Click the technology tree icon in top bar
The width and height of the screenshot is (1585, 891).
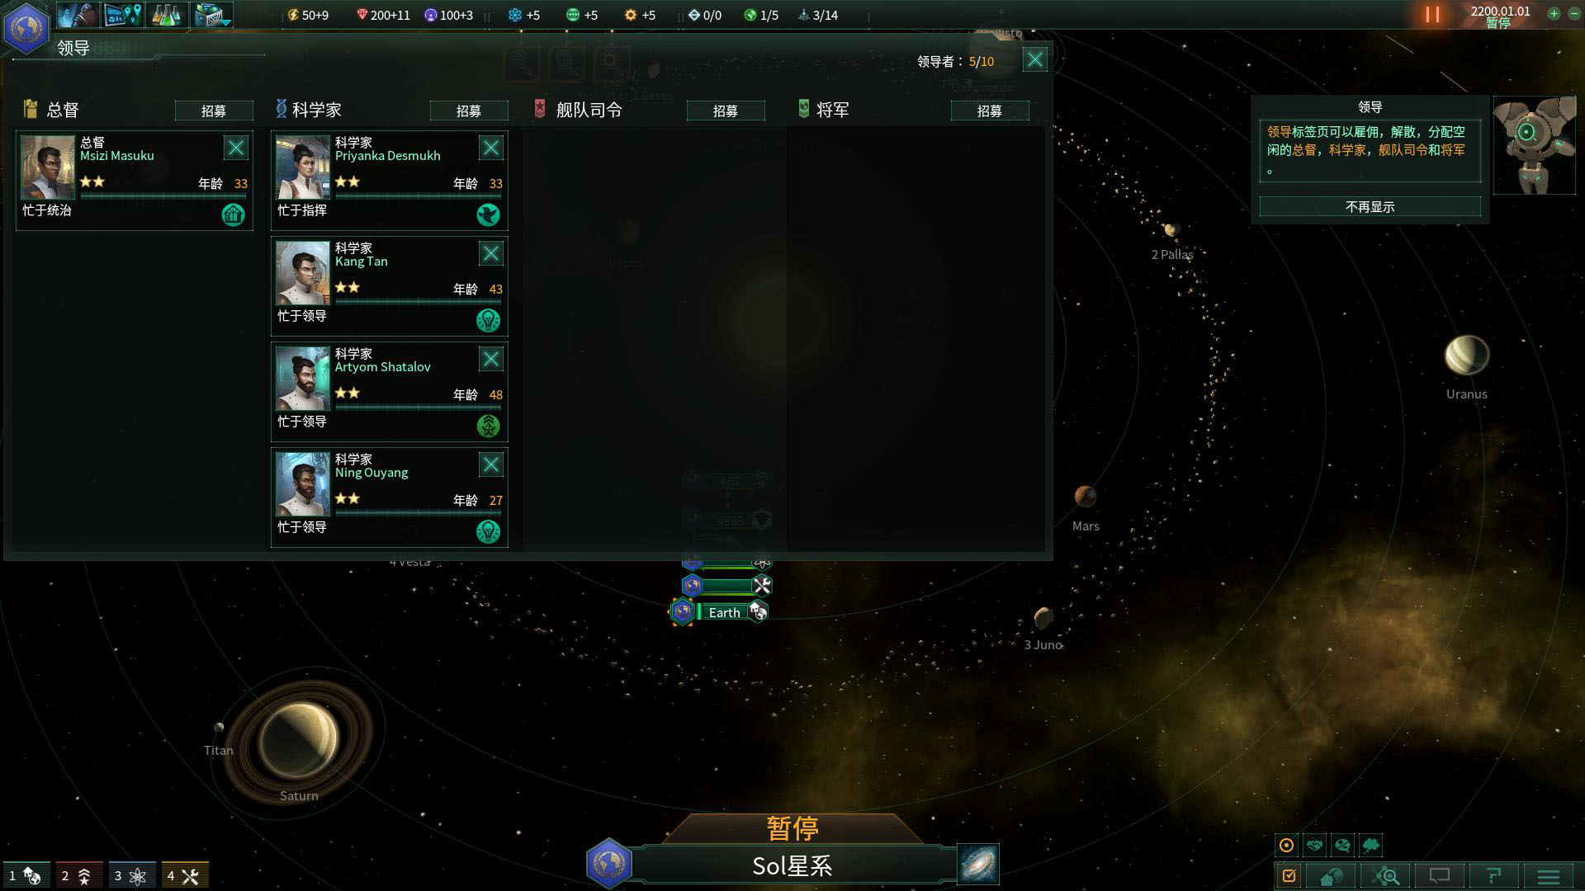coord(163,14)
